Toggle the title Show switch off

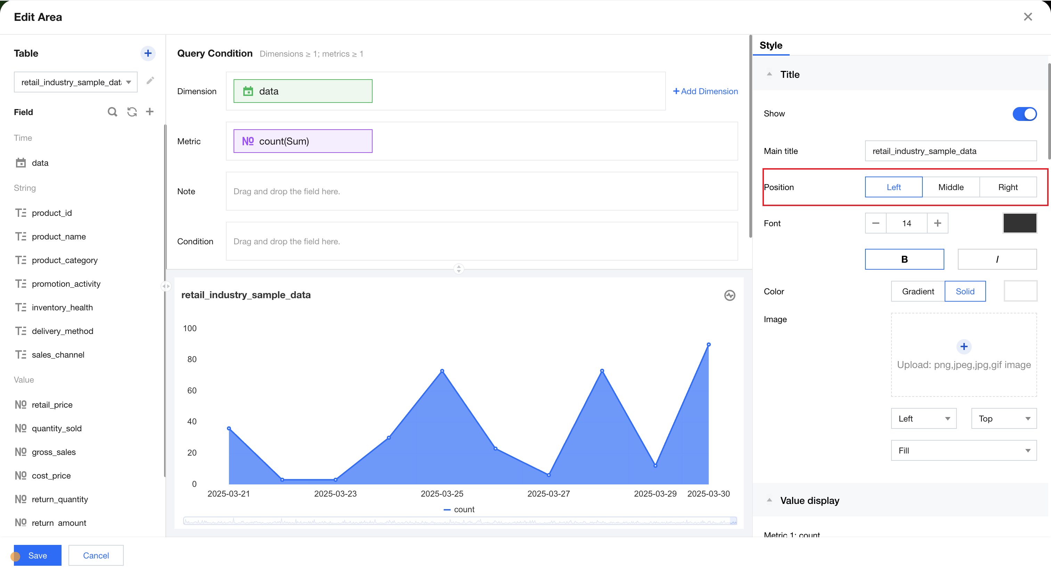[1024, 114]
